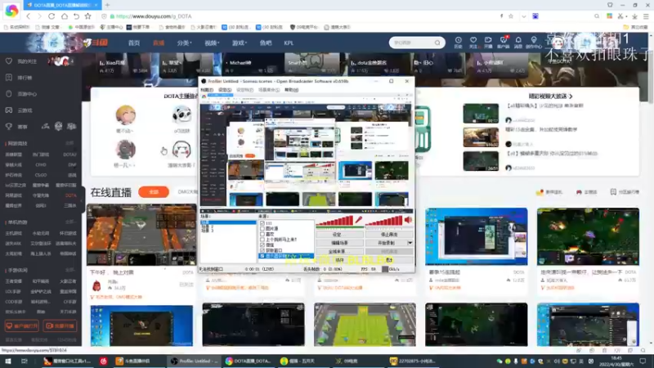Click orange 全部 filter next to 在线直播
The height and width of the screenshot is (368, 654).
[x=154, y=192]
